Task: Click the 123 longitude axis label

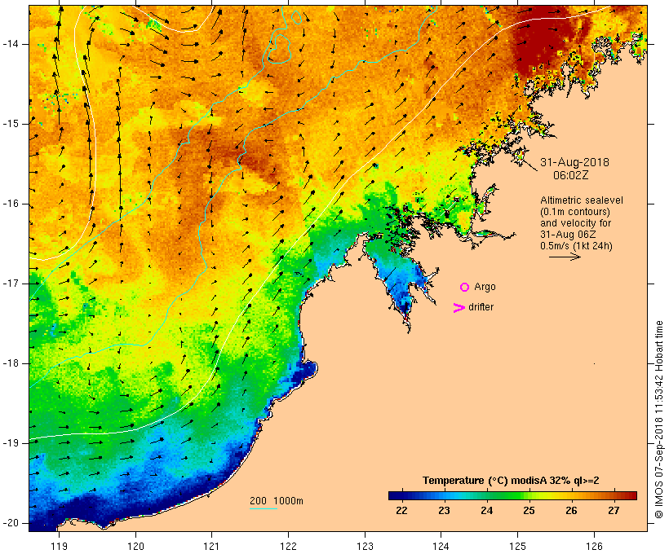Action: click(365, 547)
